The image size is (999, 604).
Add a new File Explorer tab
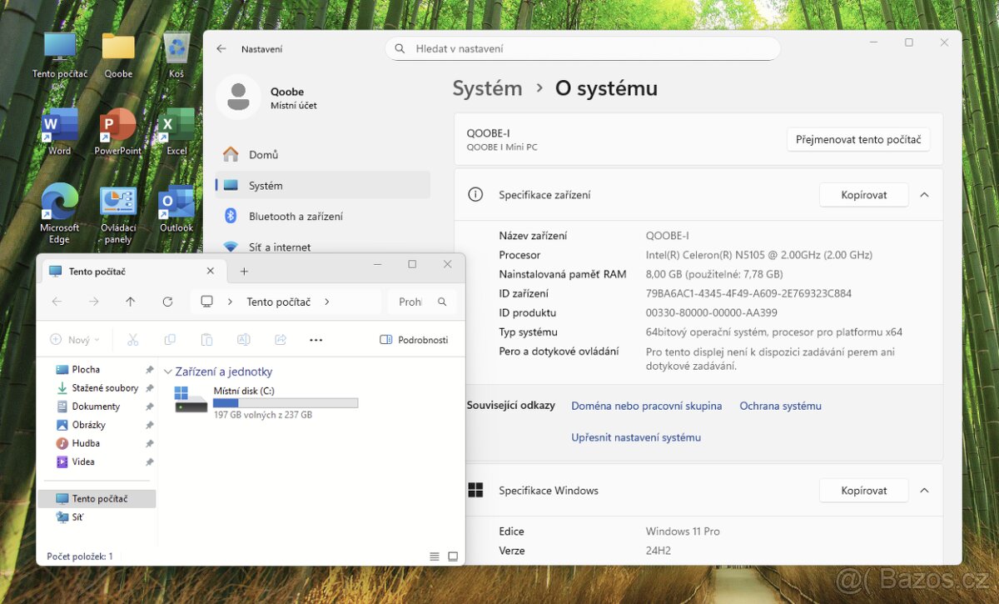tap(244, 272)
